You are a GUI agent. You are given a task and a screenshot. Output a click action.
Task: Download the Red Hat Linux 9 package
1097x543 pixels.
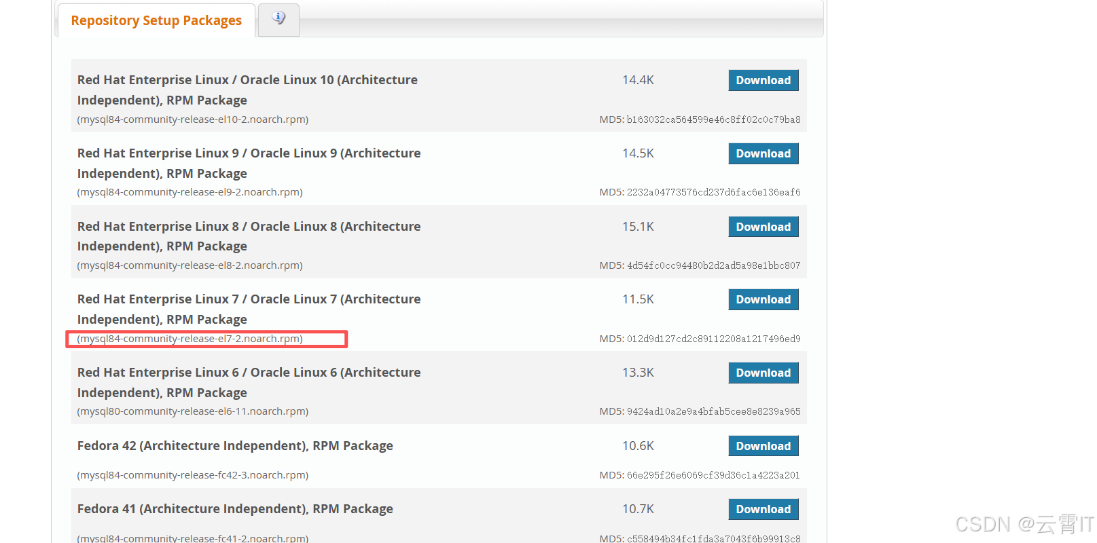(x=763, y=153)
